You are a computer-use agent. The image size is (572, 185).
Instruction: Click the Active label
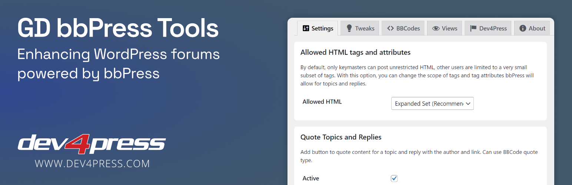point(310,178)
